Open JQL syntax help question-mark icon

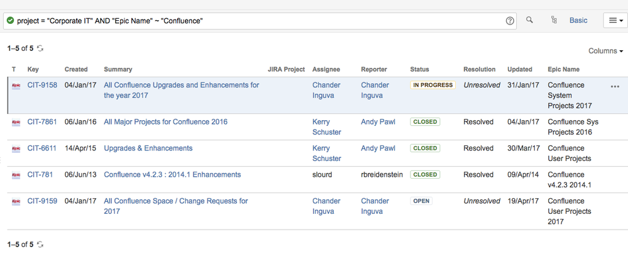tap(509, 21)
